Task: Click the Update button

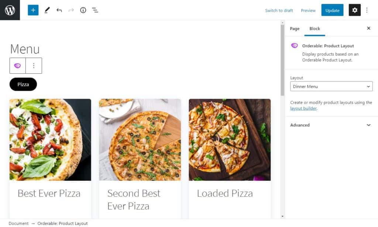Action: click(x=332, y=10)
